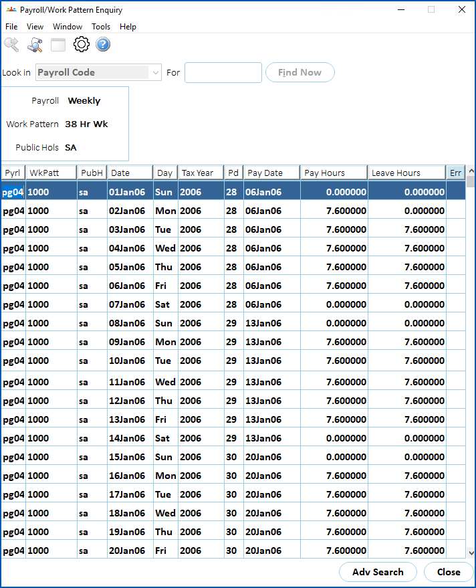Click the advanced find magnifier toolbar icon
This screenshot has width=476, height=588.
coord(35,45)
